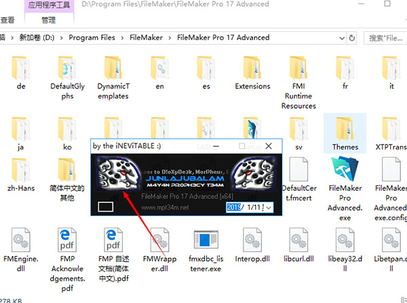Click the black square box in keygen
The image size is (407, 303).
pos(105,207)
